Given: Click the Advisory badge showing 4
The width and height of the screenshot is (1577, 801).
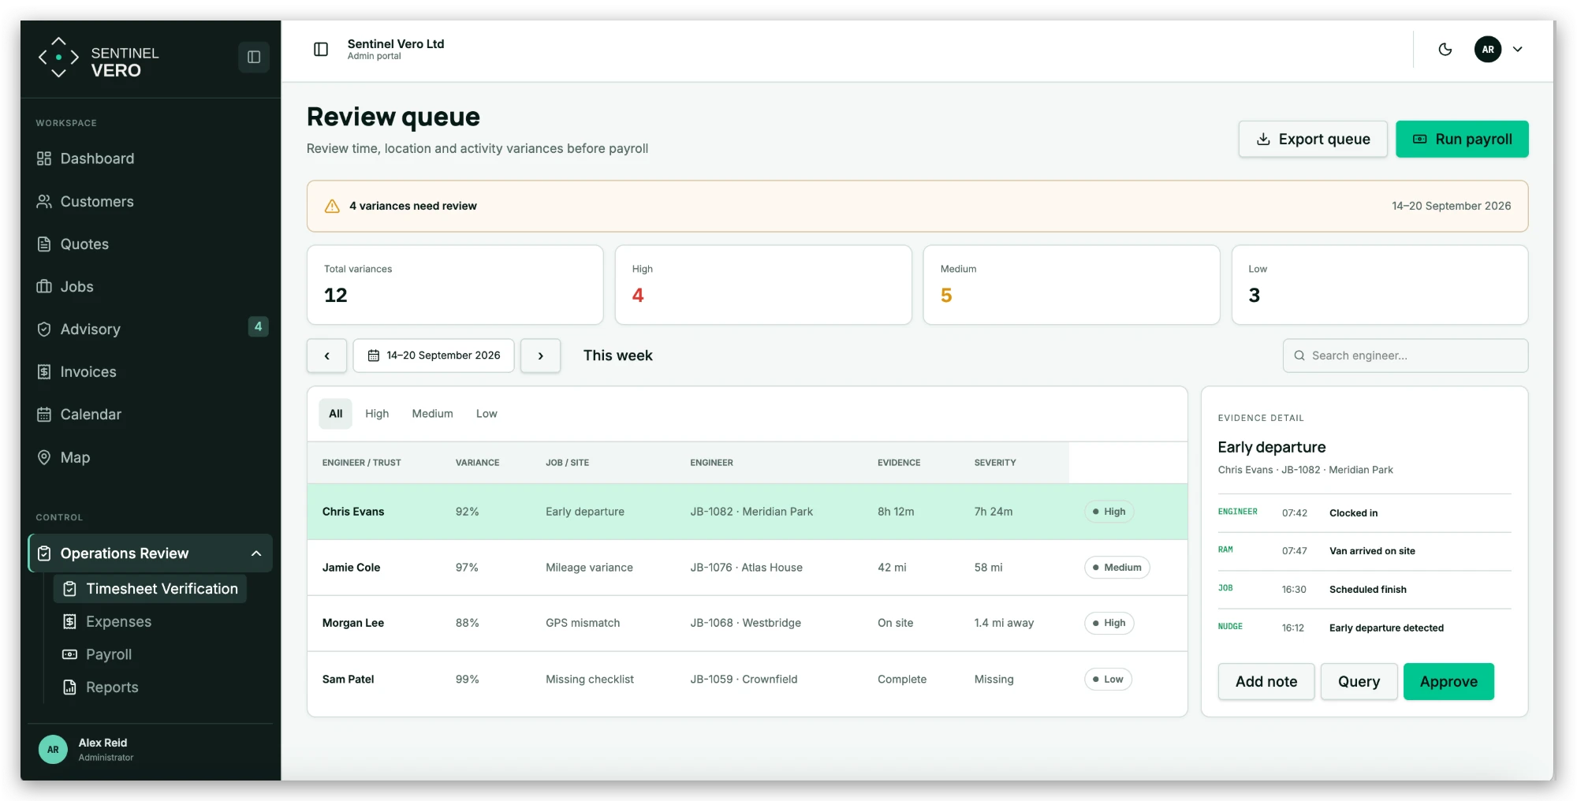Looking at the screenshot, I should [x=258, y=326].
